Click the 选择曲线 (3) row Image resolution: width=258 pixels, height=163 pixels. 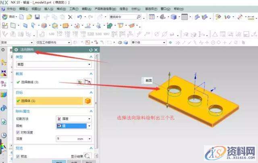click(x=54, y=82)
